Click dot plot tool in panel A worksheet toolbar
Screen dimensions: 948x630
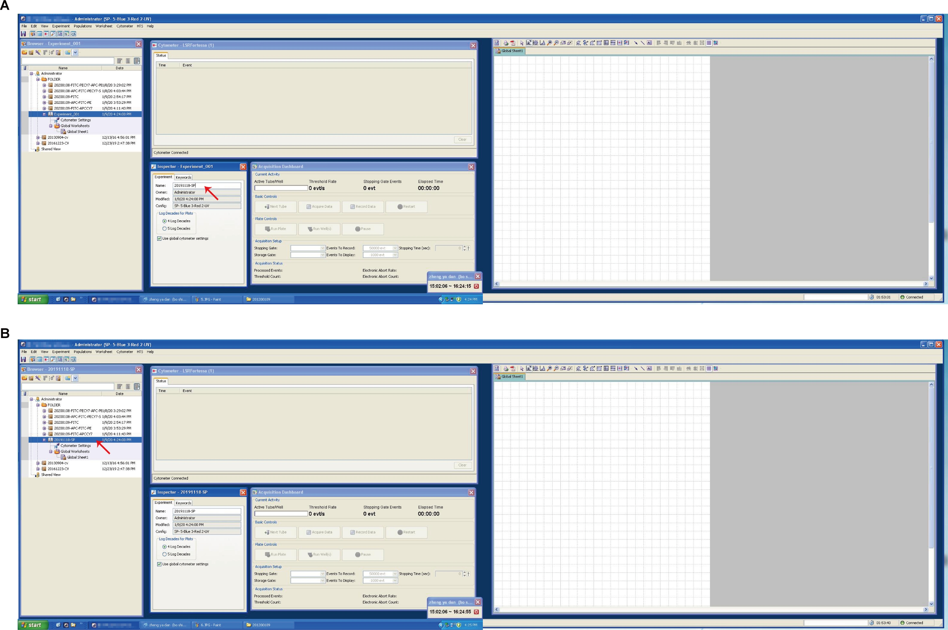tap(529, 43)
